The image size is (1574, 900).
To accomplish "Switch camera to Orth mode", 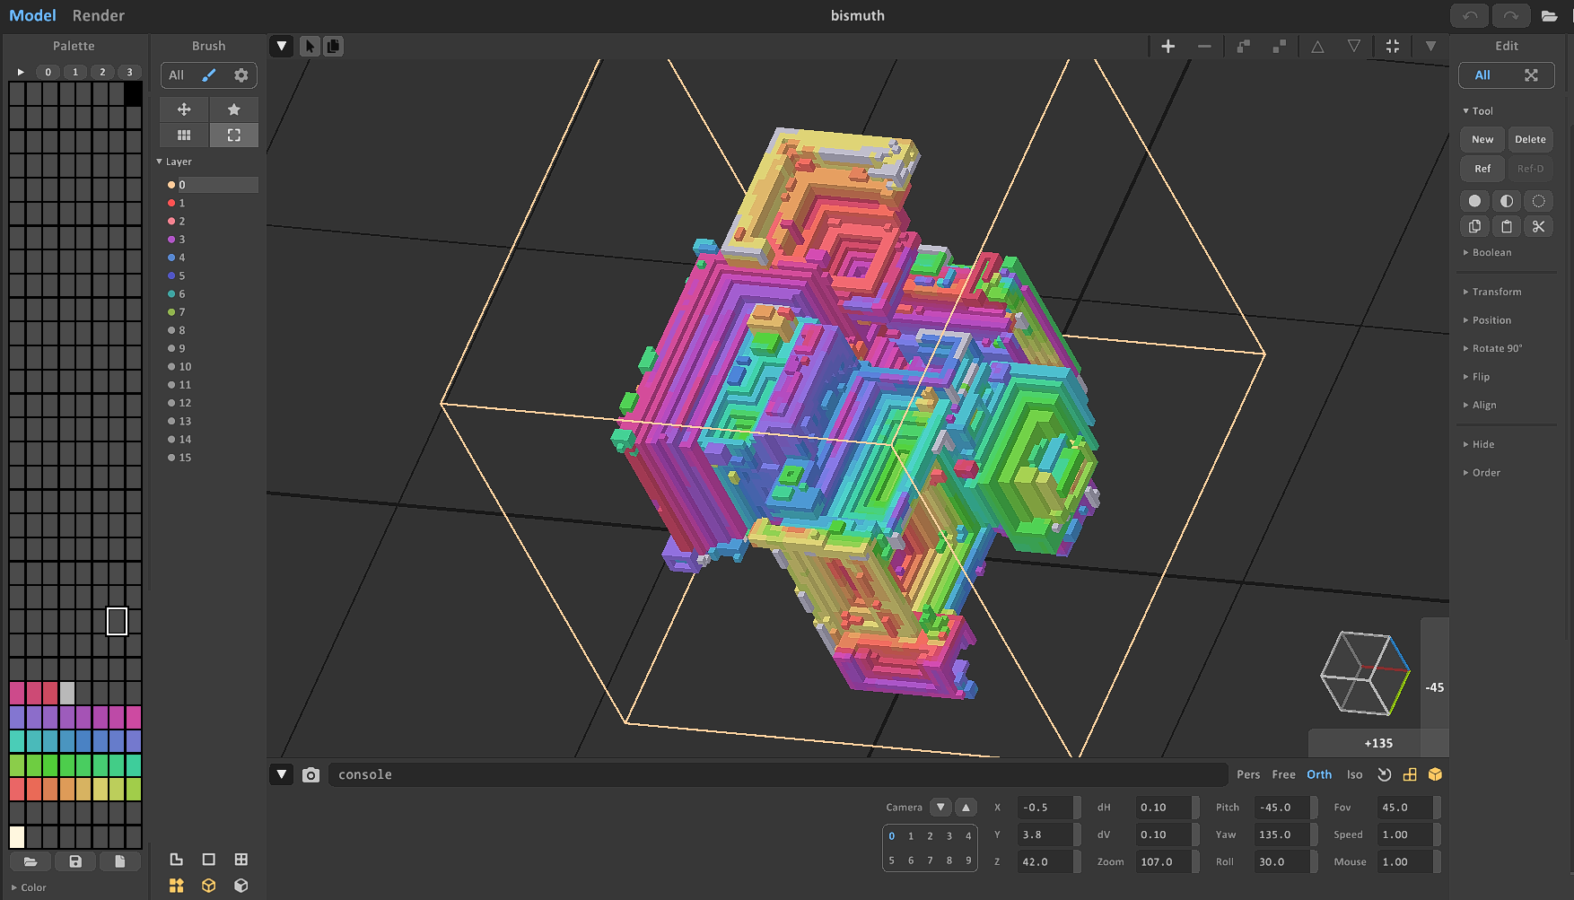I will 1319,774.
